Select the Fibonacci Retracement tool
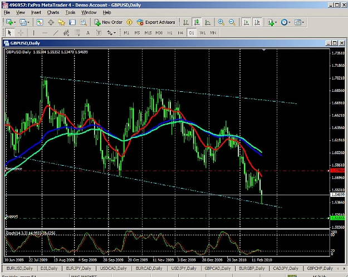The image size is (348, 277). point(77,33)
